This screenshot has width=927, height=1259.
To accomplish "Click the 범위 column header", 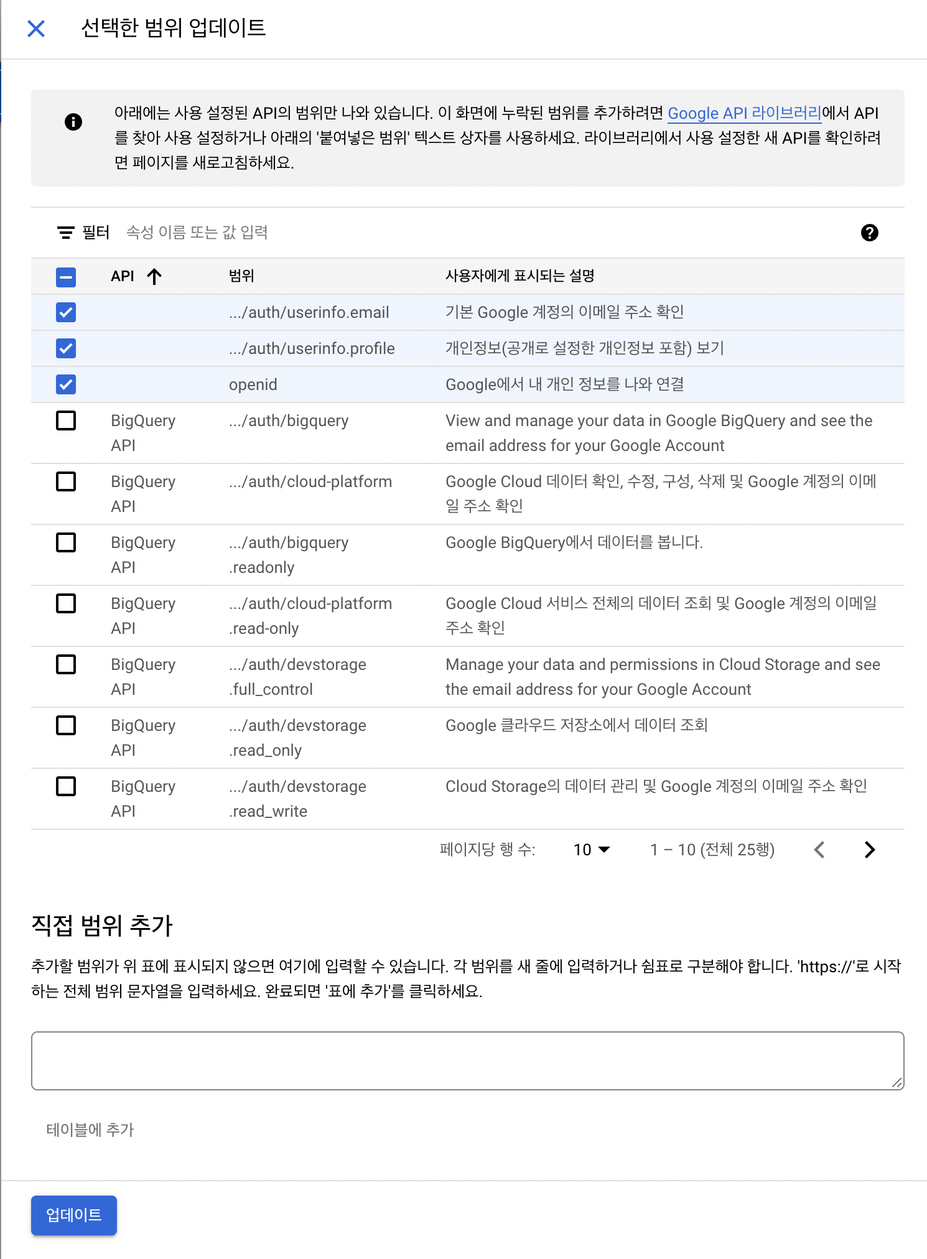I will 241,276.
